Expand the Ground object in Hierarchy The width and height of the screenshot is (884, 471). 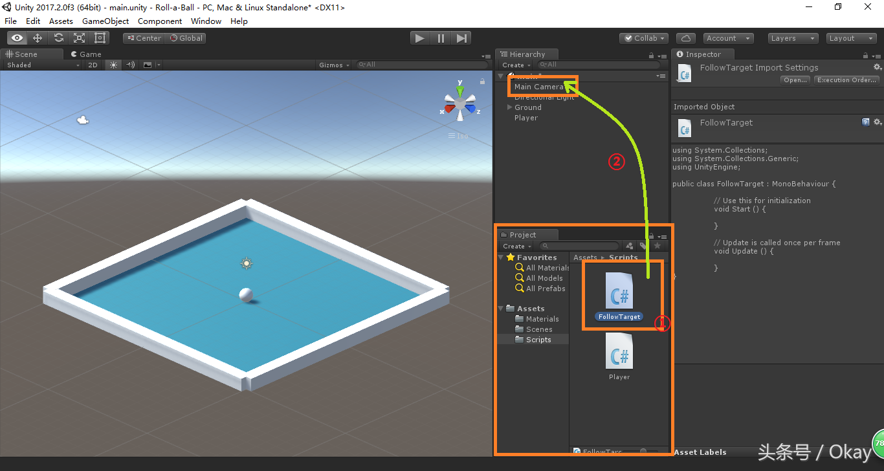(x=509, y=107)
